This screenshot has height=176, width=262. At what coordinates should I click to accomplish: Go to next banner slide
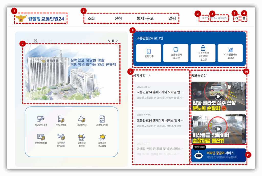pyautogui.click(x=117, y=41)
